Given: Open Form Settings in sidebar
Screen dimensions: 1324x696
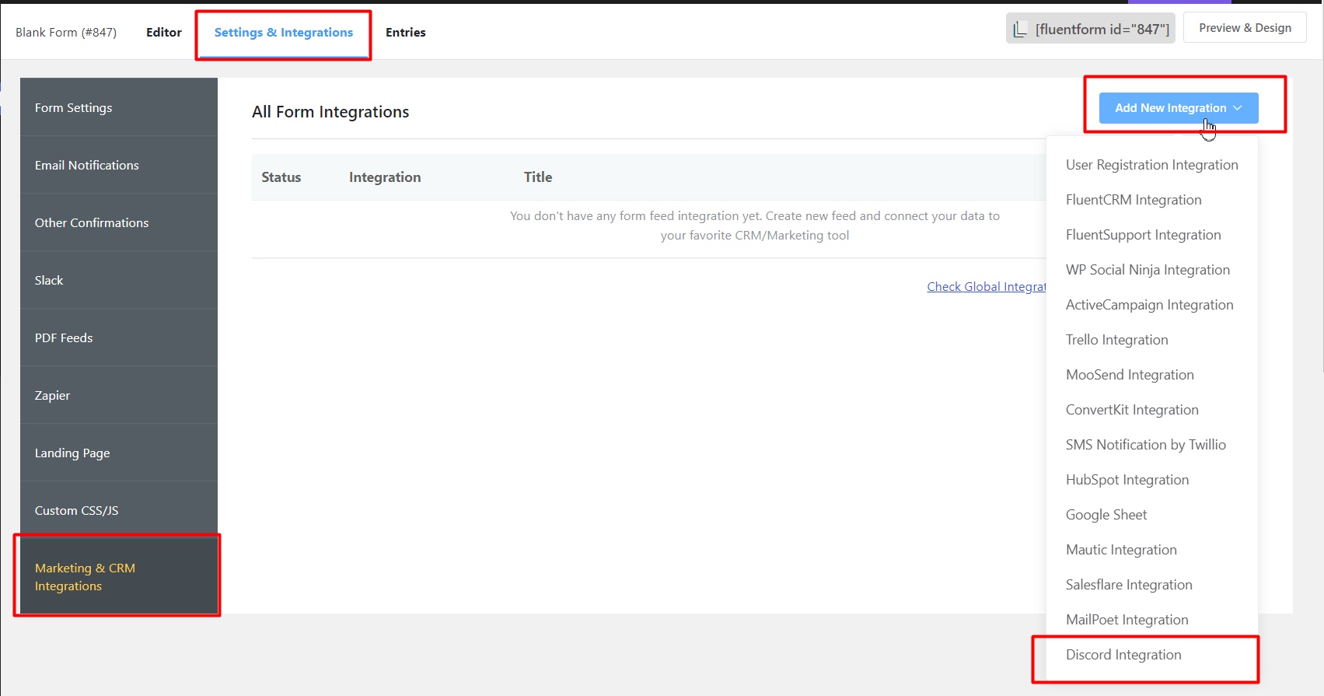Looking at the screenshot, I should click(x=119, y=107).
